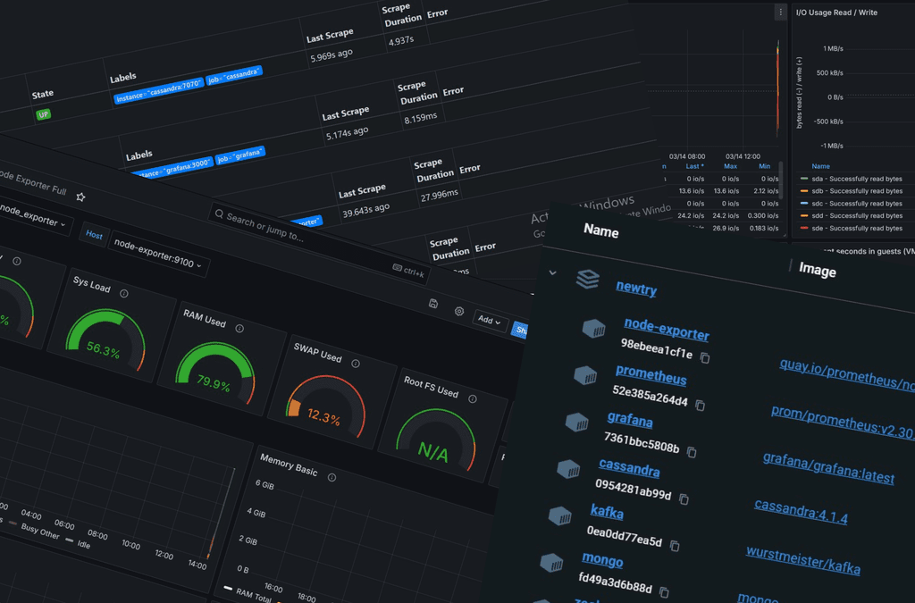915x603 pixels.
Task: Sort legend by Min column
Action: coord(765,166)
